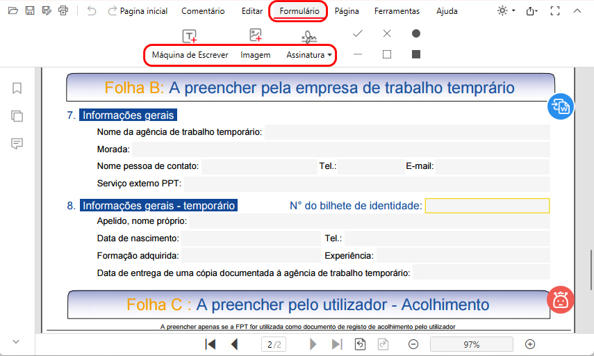This screenshot has height=356, width=594.
Task: Enter full screen mode
Action: coord(555,11)
